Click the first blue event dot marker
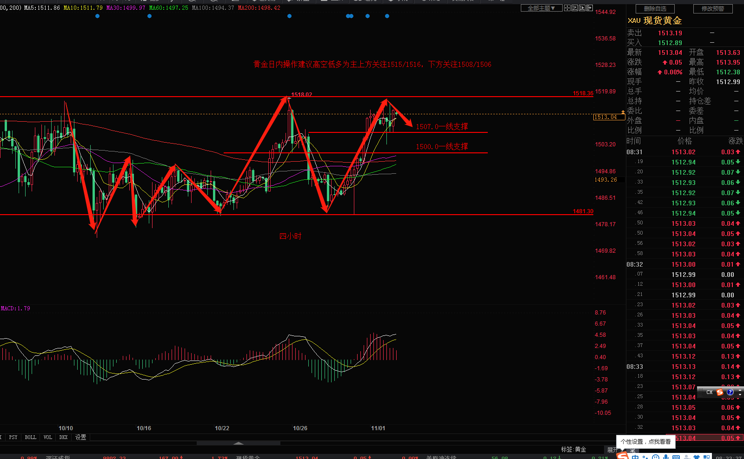 coord(97,16)
